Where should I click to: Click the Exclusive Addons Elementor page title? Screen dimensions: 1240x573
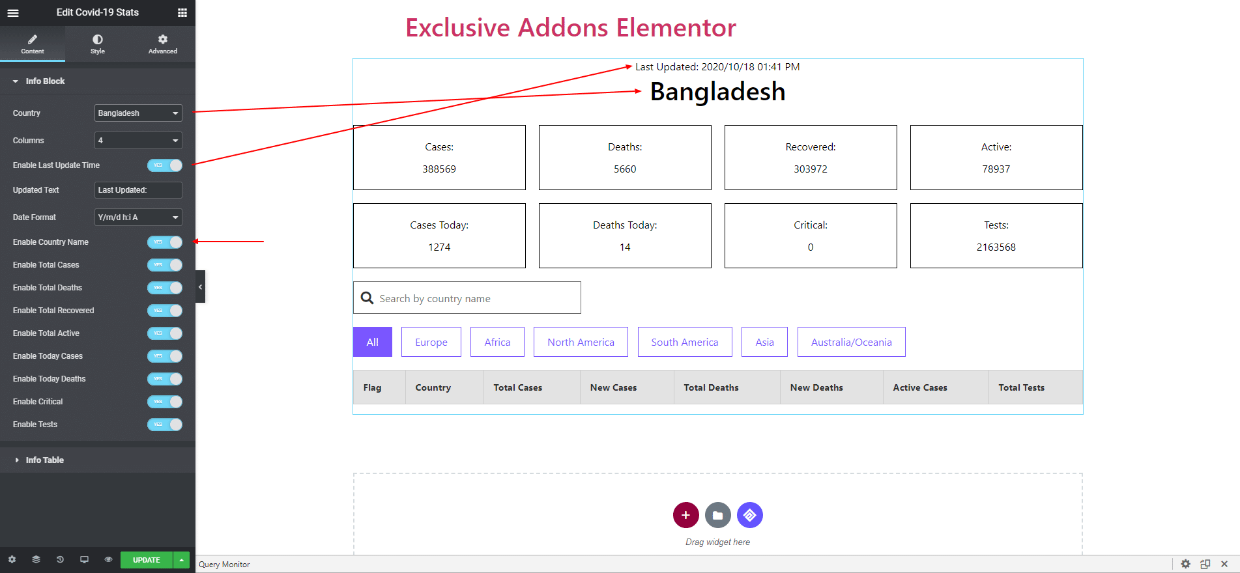click(x=571, y=27)
